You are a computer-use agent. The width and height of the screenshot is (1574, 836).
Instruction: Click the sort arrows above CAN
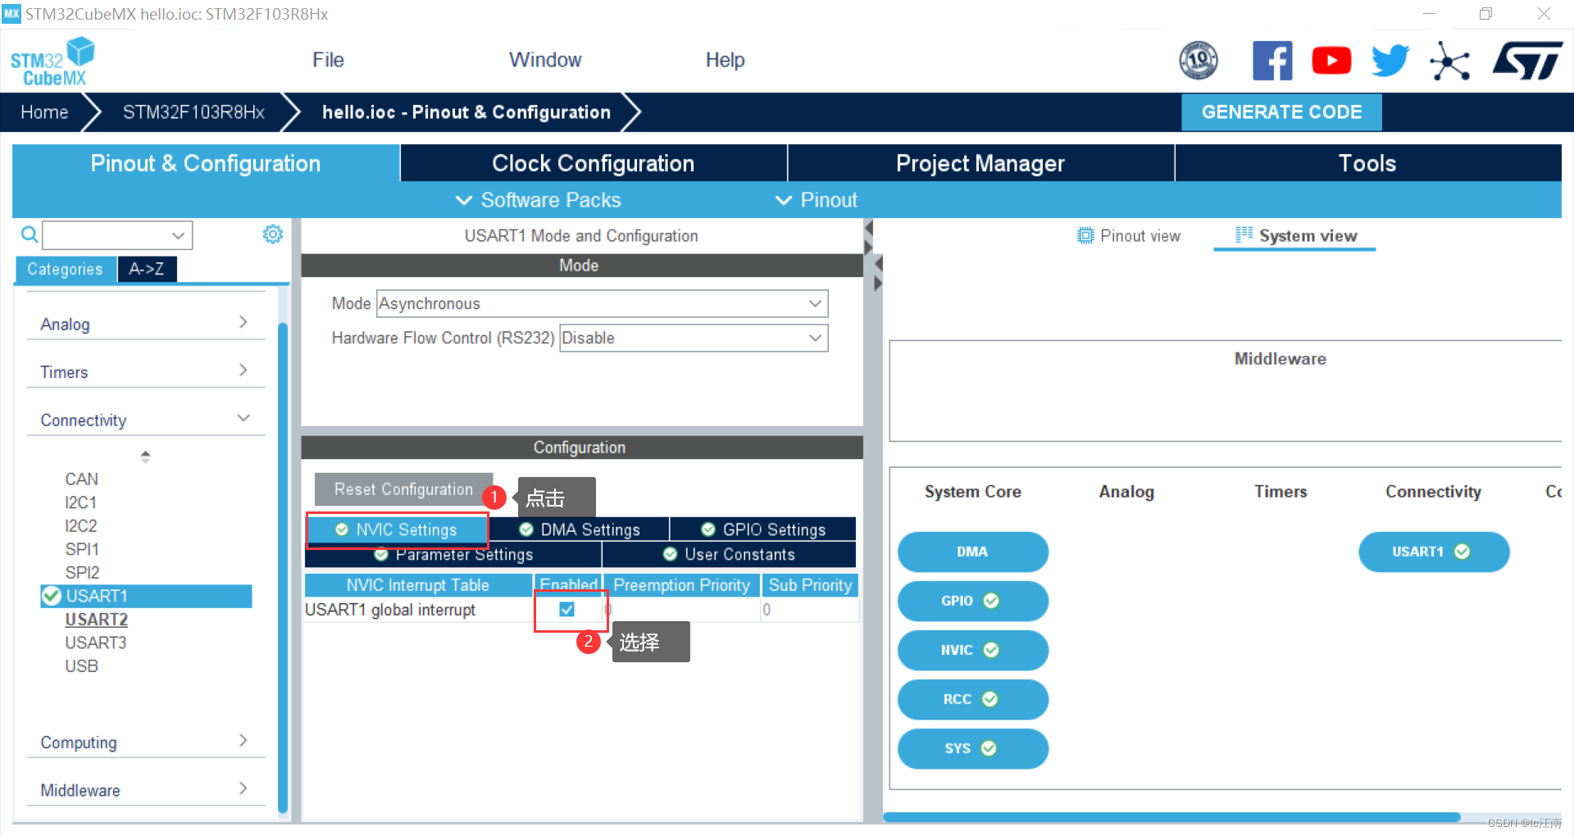pos(145,457)
